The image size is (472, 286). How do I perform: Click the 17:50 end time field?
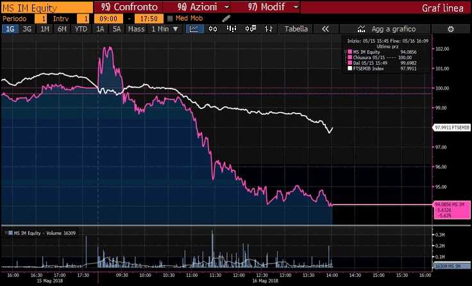pyautogui.click(x=149, y=19)
